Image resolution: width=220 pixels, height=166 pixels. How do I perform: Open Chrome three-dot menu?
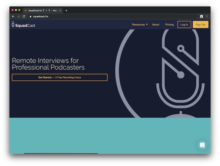coord(207,16)
